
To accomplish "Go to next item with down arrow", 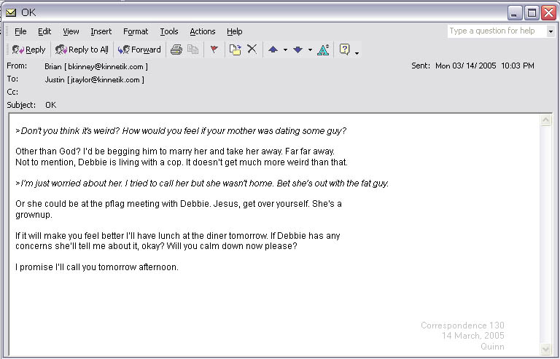I will (297, 50).
